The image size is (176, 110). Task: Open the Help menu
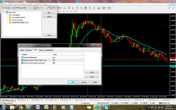pyautogui.click(x=45, y=5)
